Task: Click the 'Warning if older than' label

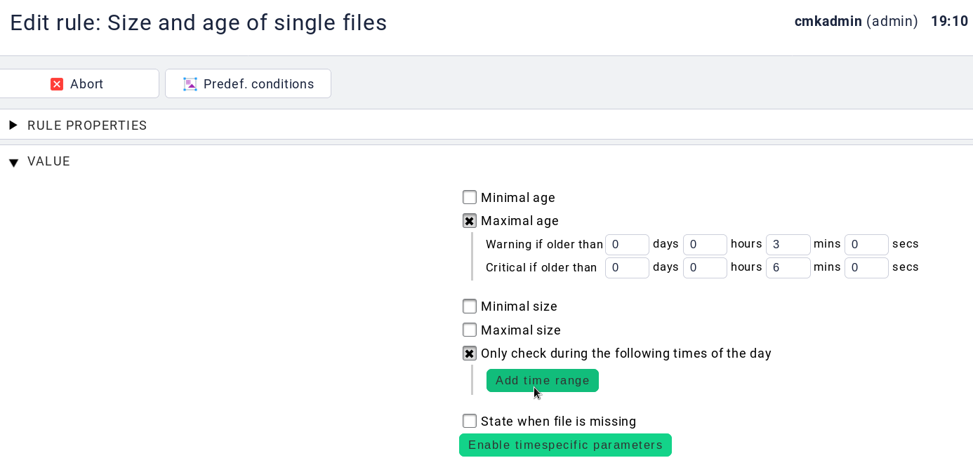Action: [x=544, y=244]
